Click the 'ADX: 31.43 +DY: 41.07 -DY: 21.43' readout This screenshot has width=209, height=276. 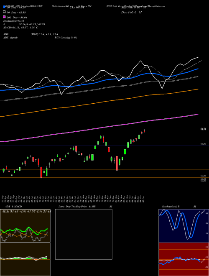pyautogui.click(x=26, y=211)
